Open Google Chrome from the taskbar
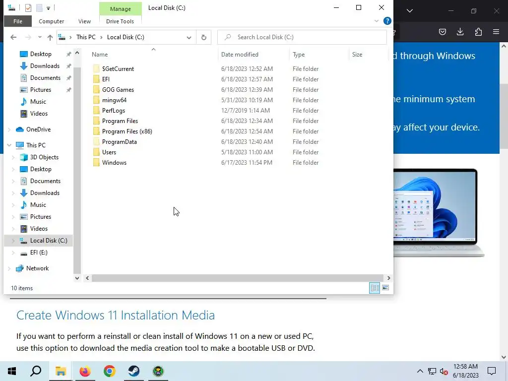 point(110,371)
